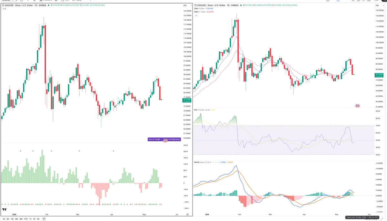
Task: Select the All time range
Action: coord(38,219)
